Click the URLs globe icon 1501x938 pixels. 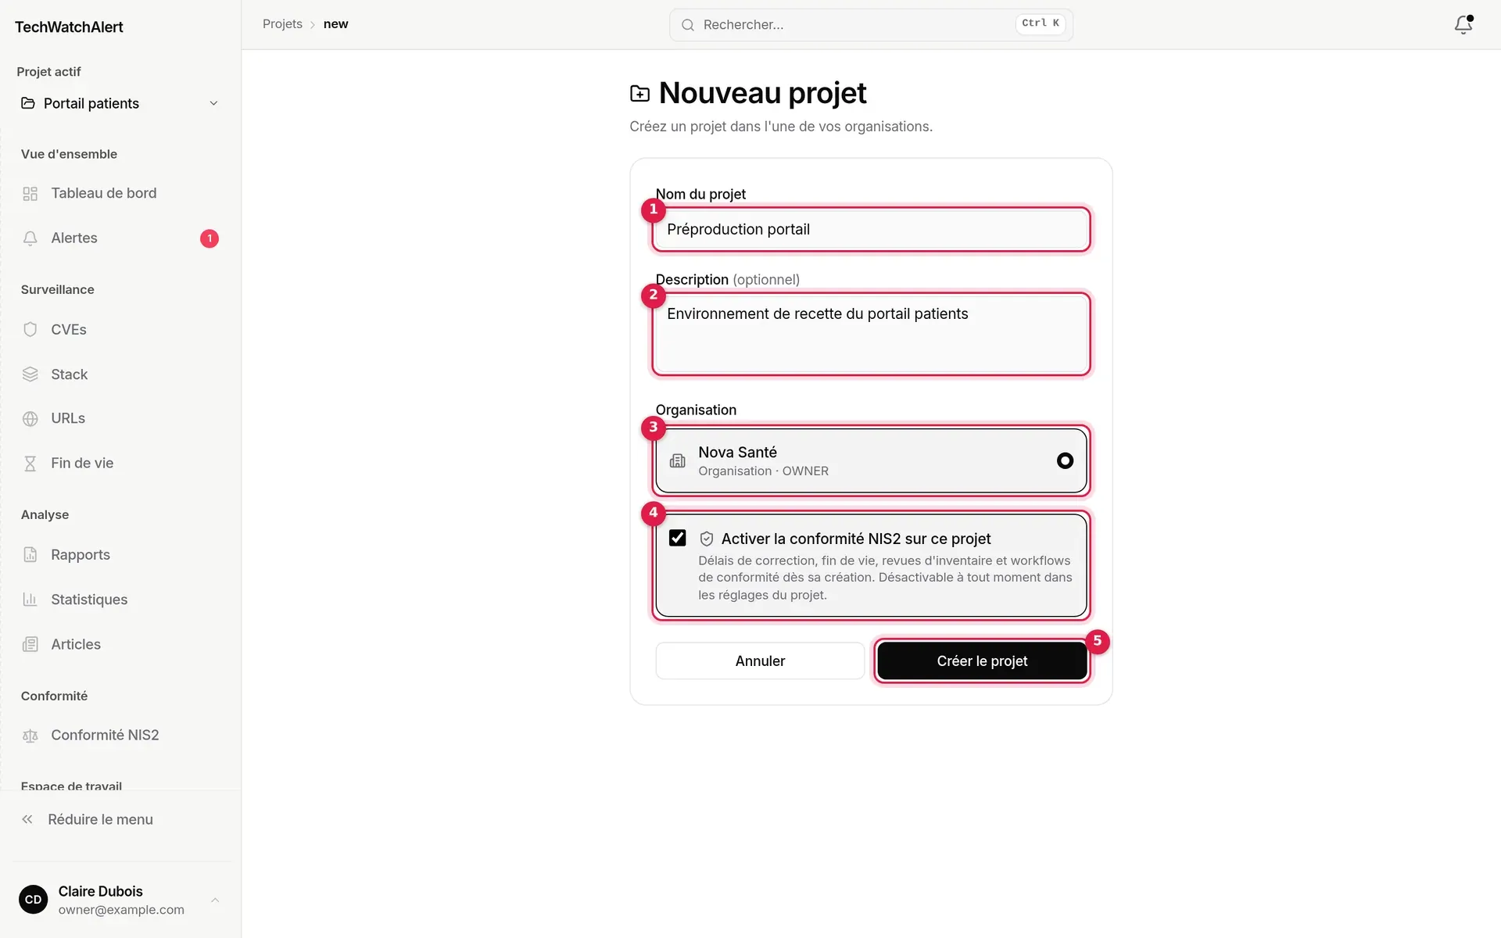(30, 419)
